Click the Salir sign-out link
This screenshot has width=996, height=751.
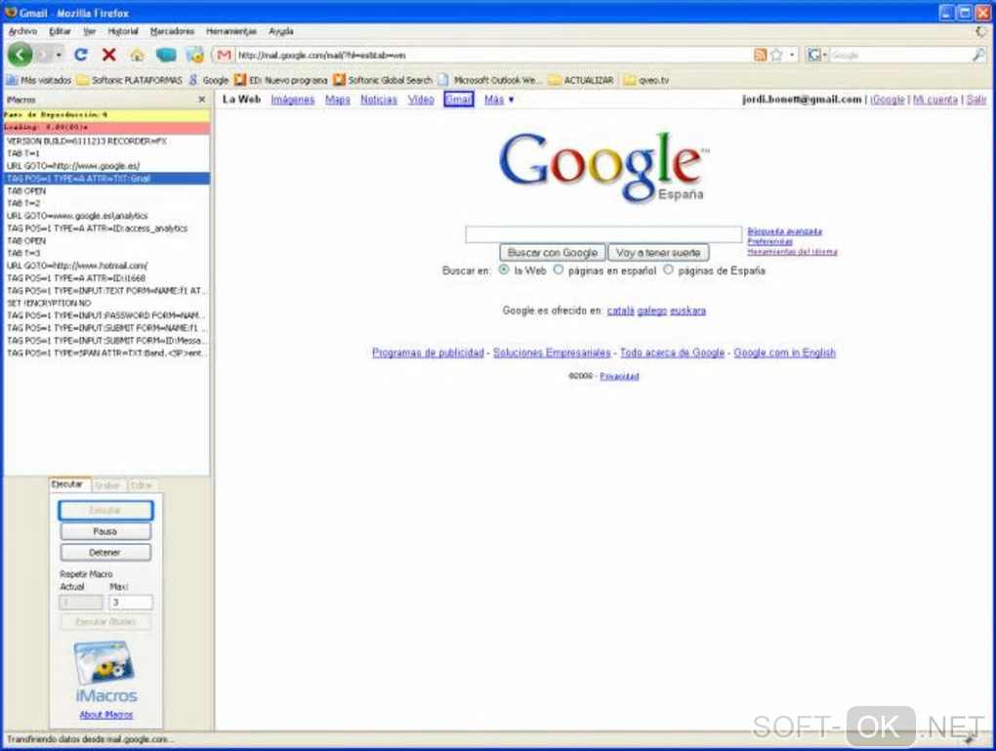click(976, 100)
